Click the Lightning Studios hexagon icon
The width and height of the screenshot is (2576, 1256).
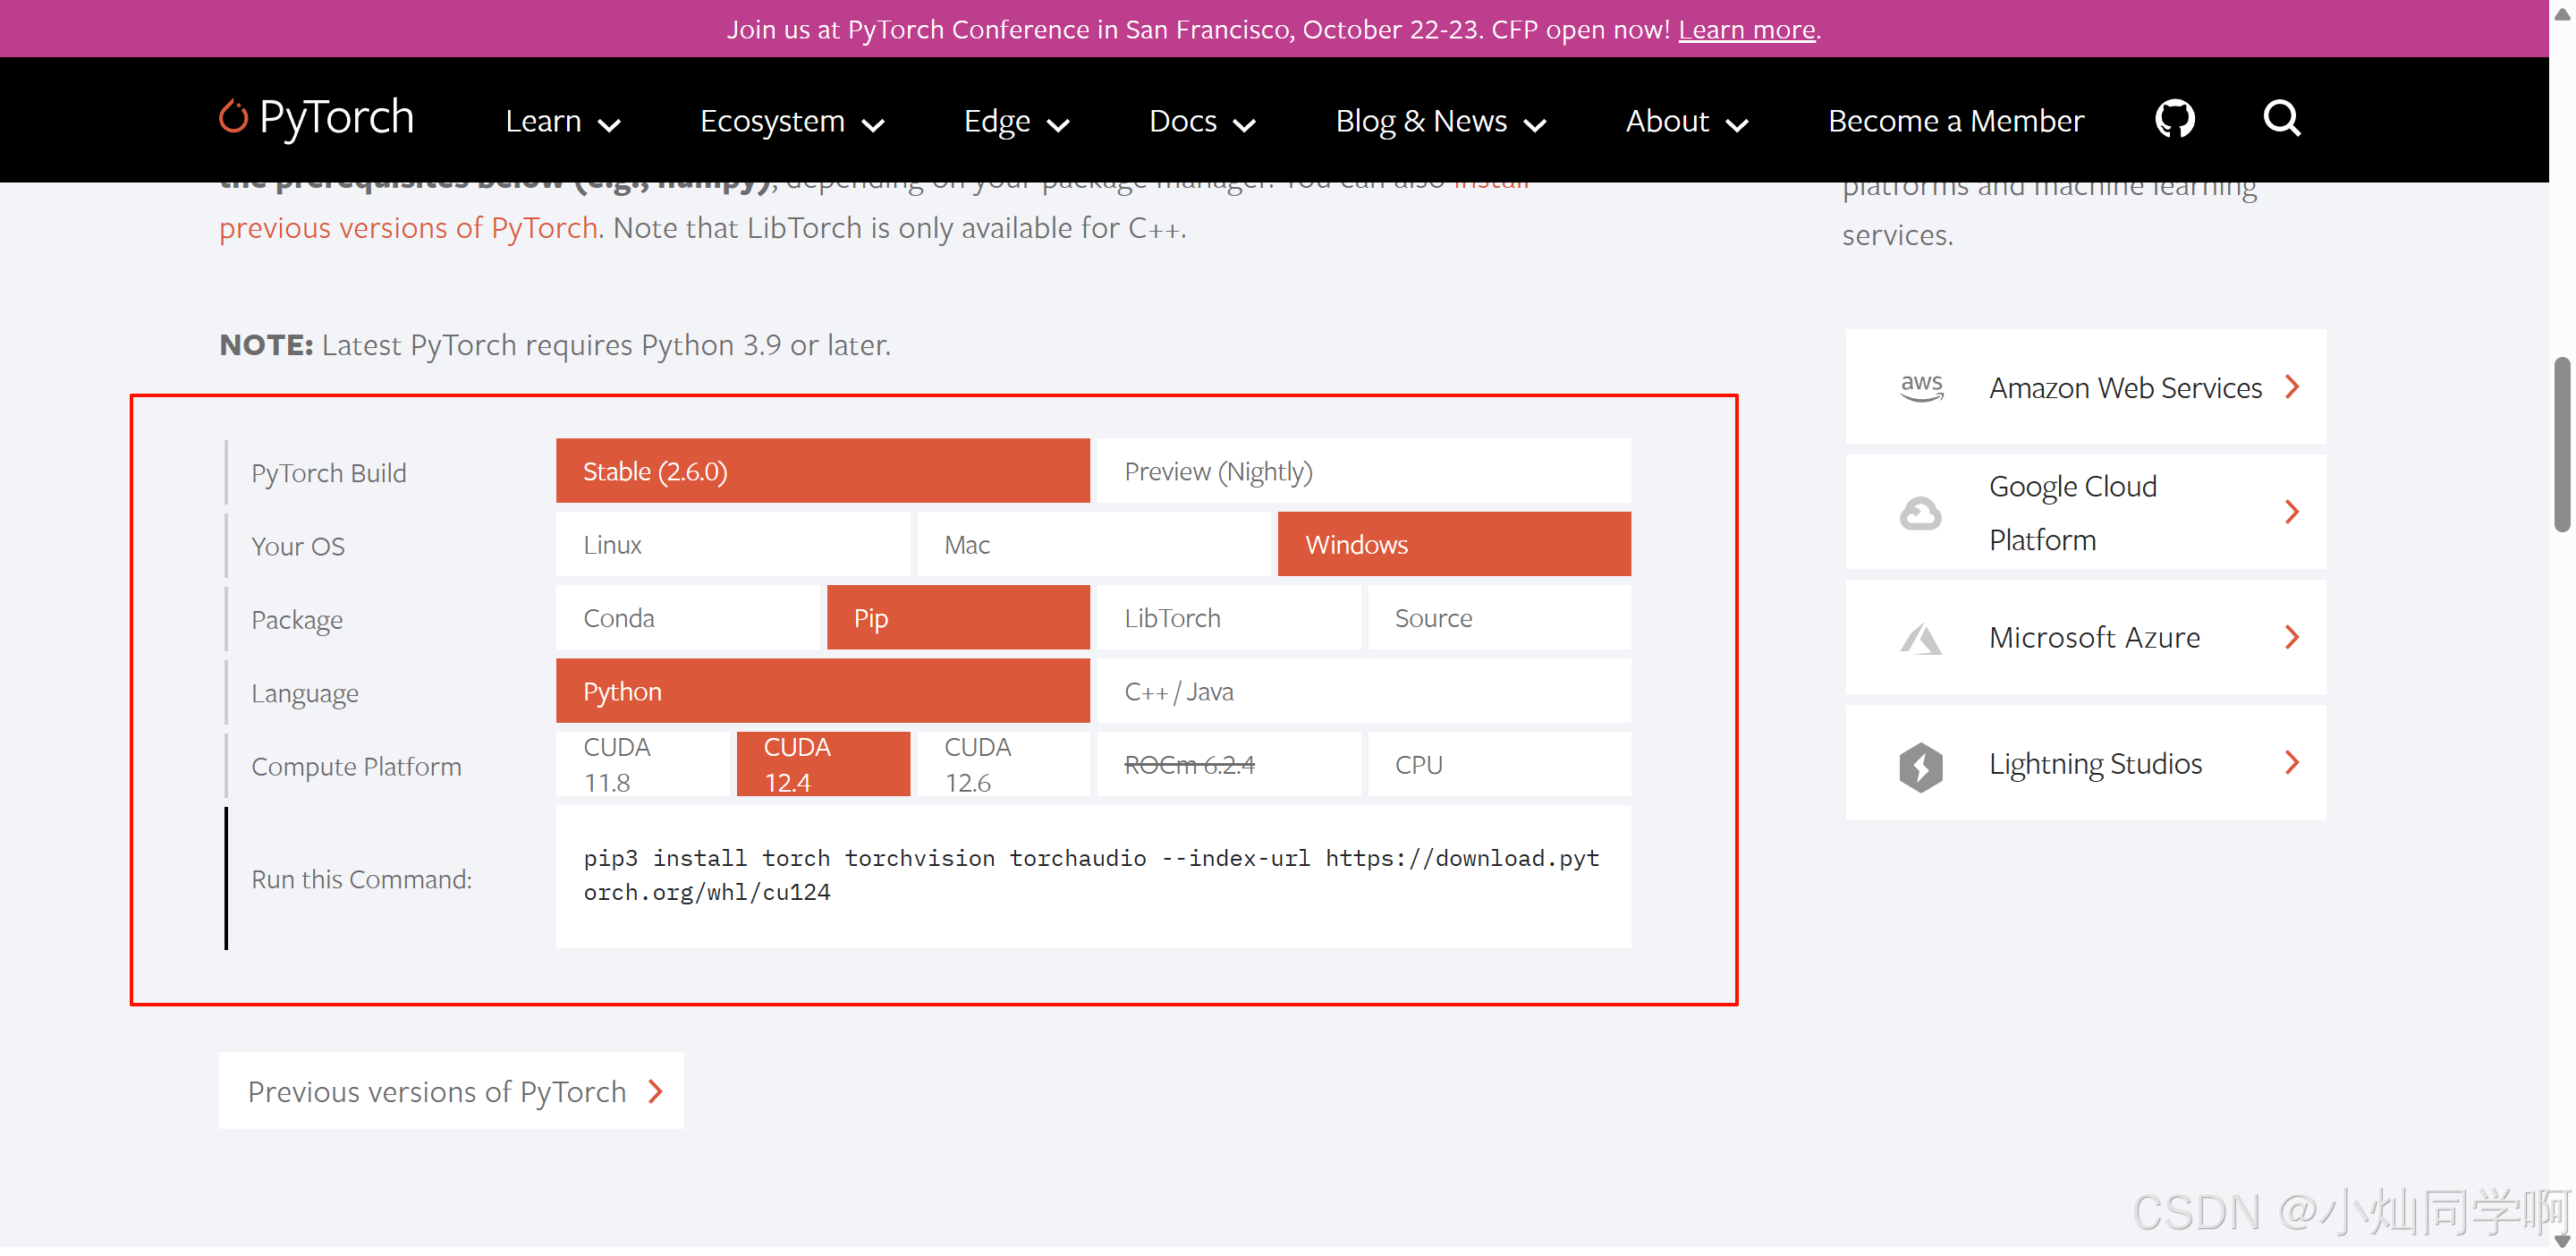1920,766
